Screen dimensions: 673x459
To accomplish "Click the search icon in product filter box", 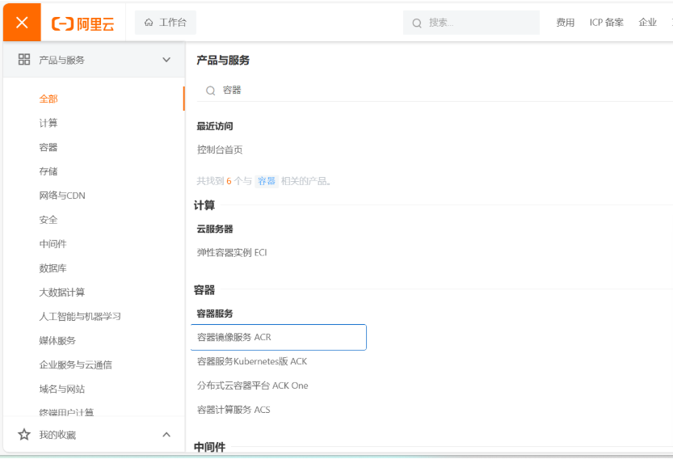I will pos(210,91).
